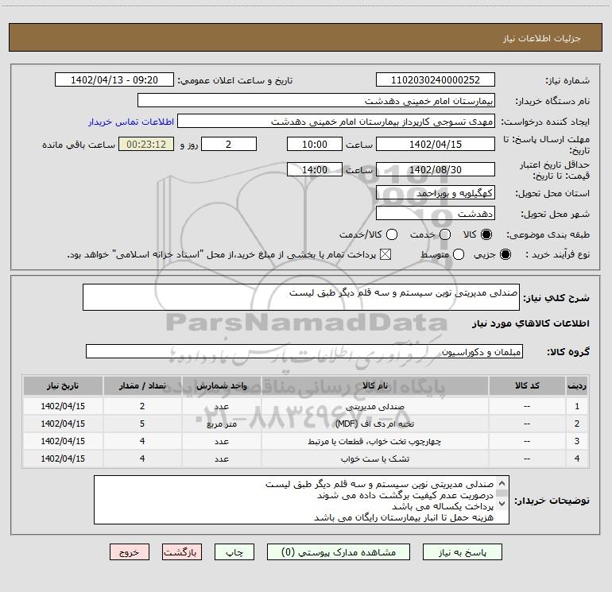Click the تاریخ نیاز column header
This screenshot has height=592, width=612.
(63, 385)
